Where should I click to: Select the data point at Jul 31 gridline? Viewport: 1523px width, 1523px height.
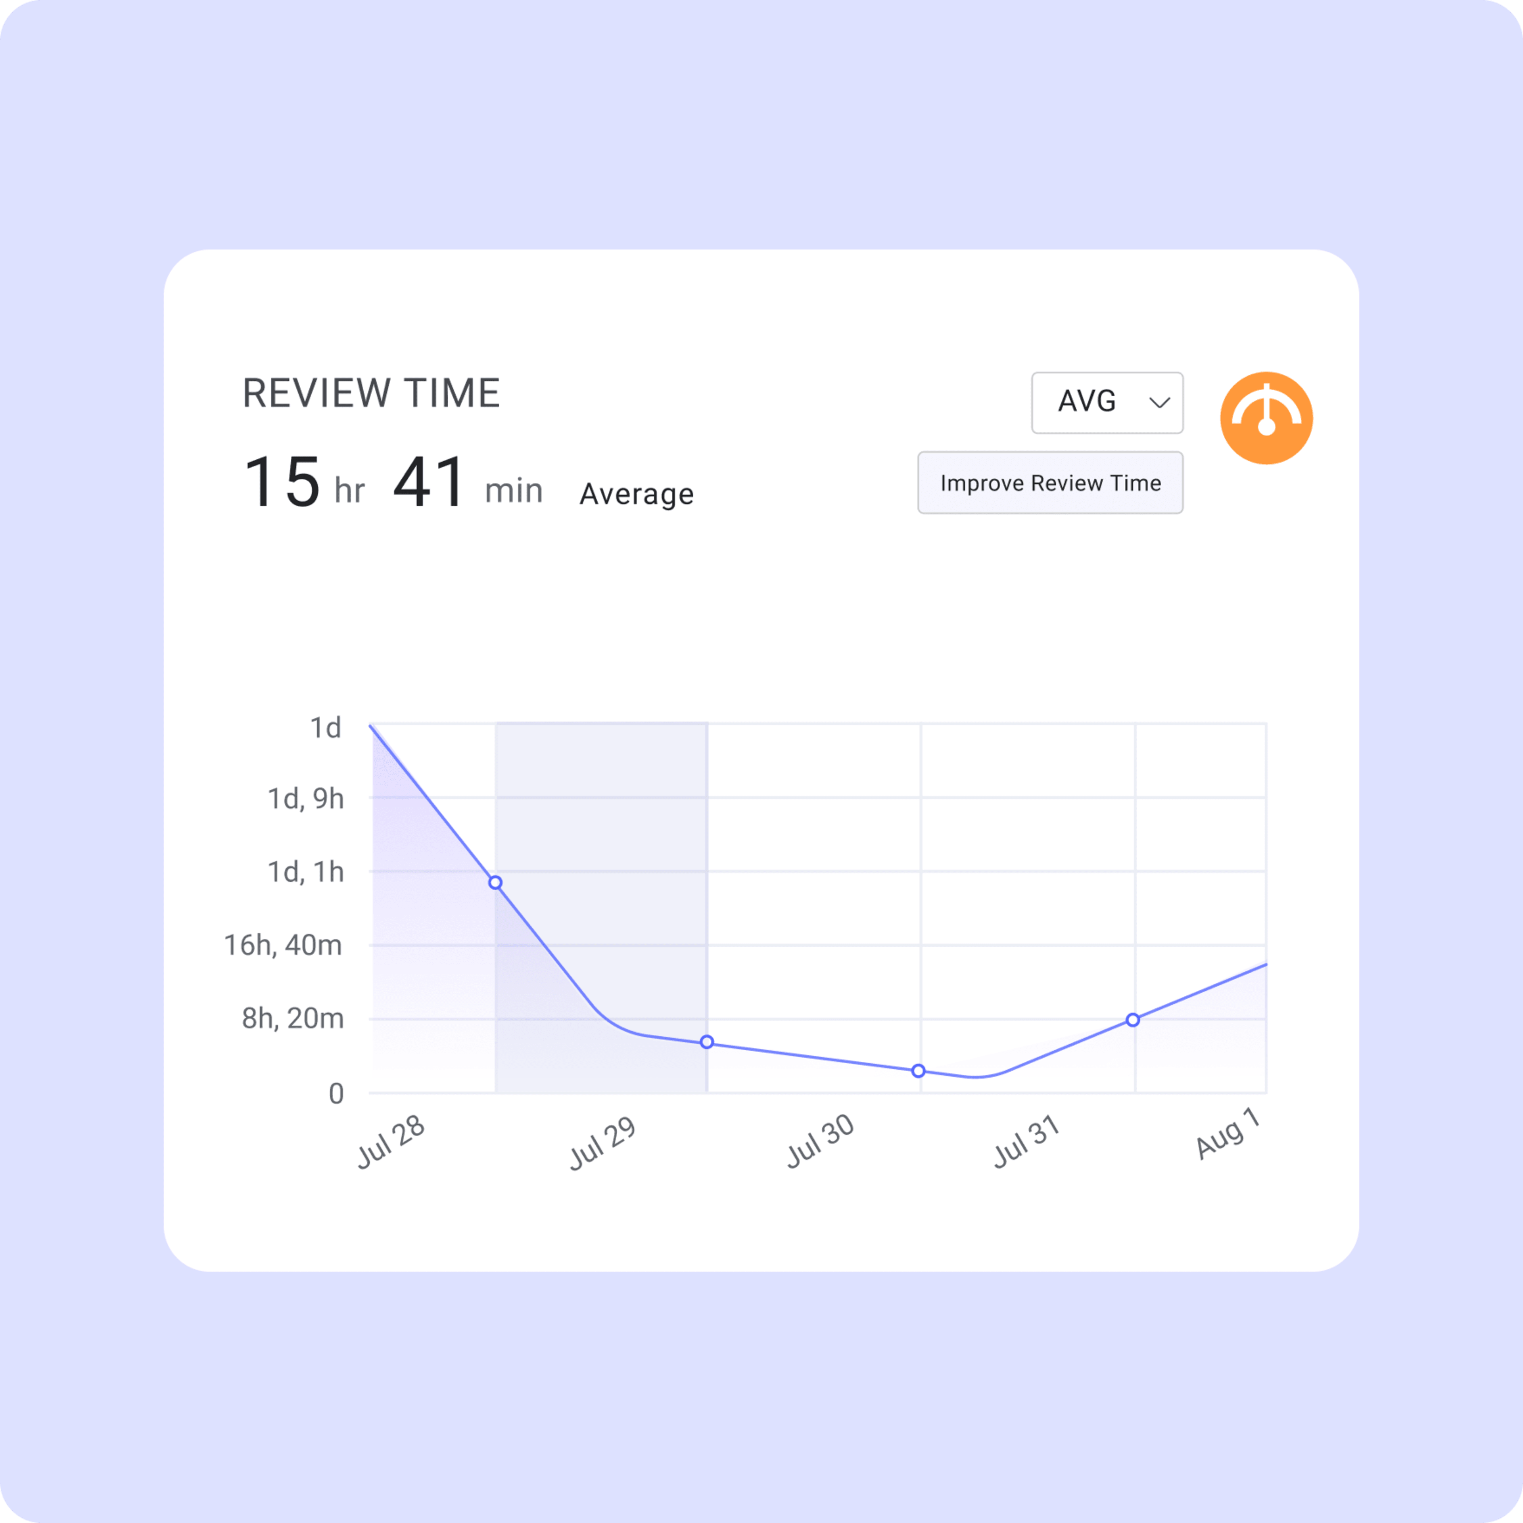coord(1133,1020)
